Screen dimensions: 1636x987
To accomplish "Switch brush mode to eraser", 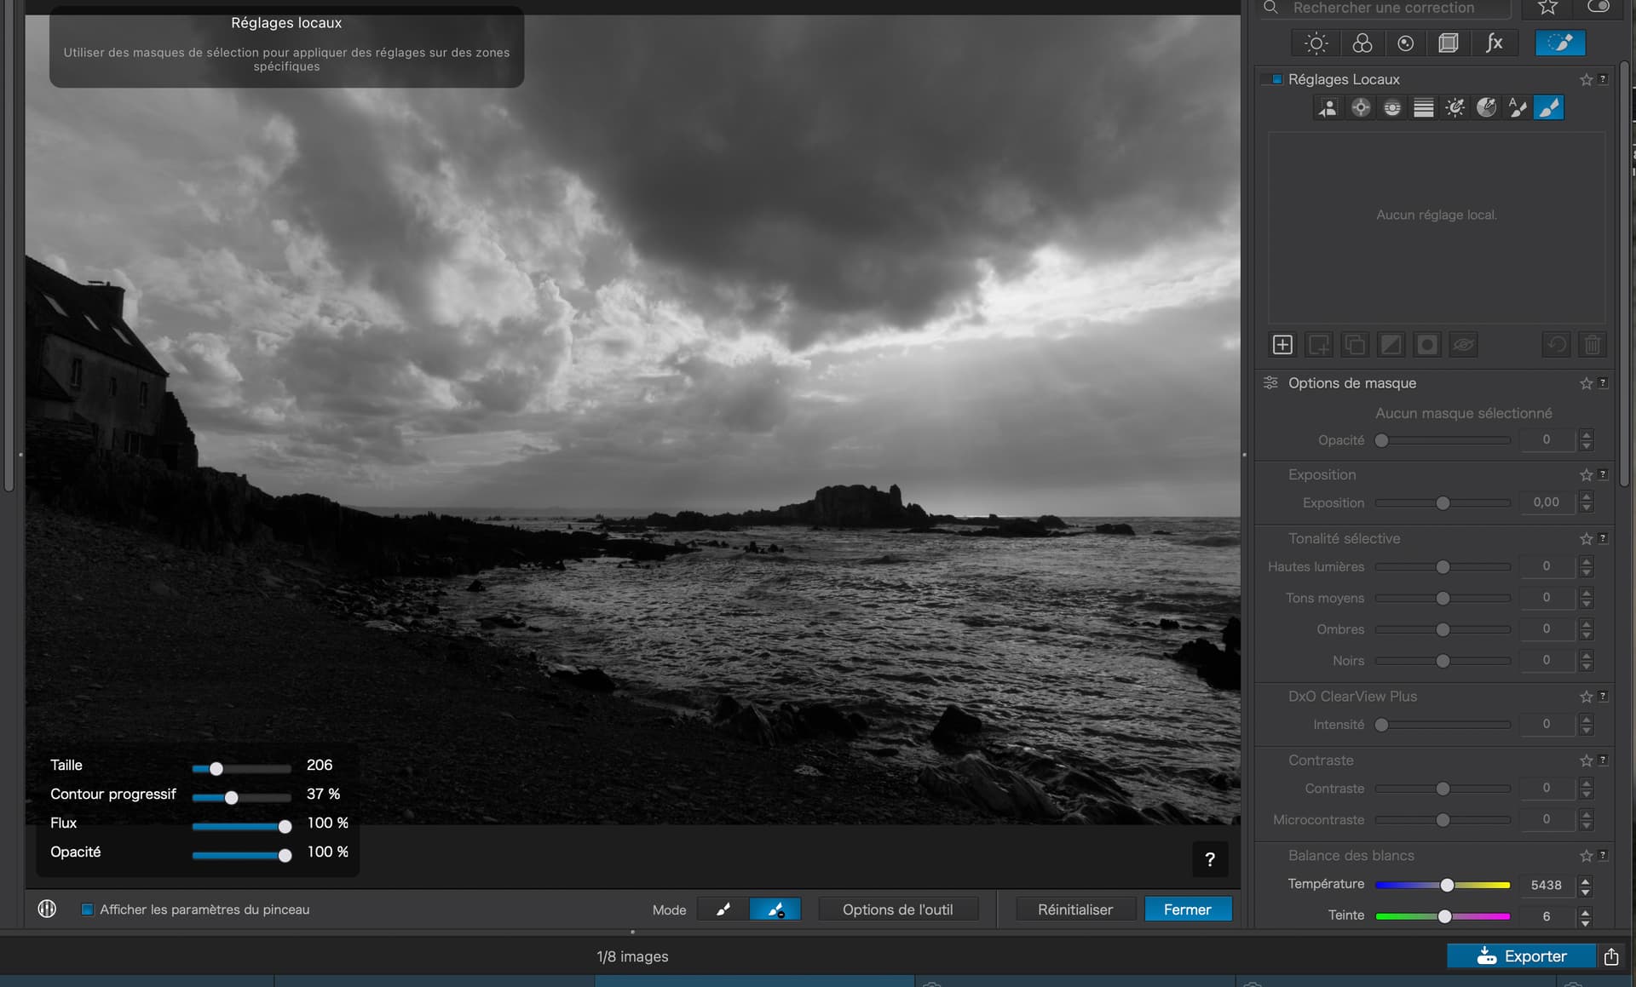I will tap(775, 910).
